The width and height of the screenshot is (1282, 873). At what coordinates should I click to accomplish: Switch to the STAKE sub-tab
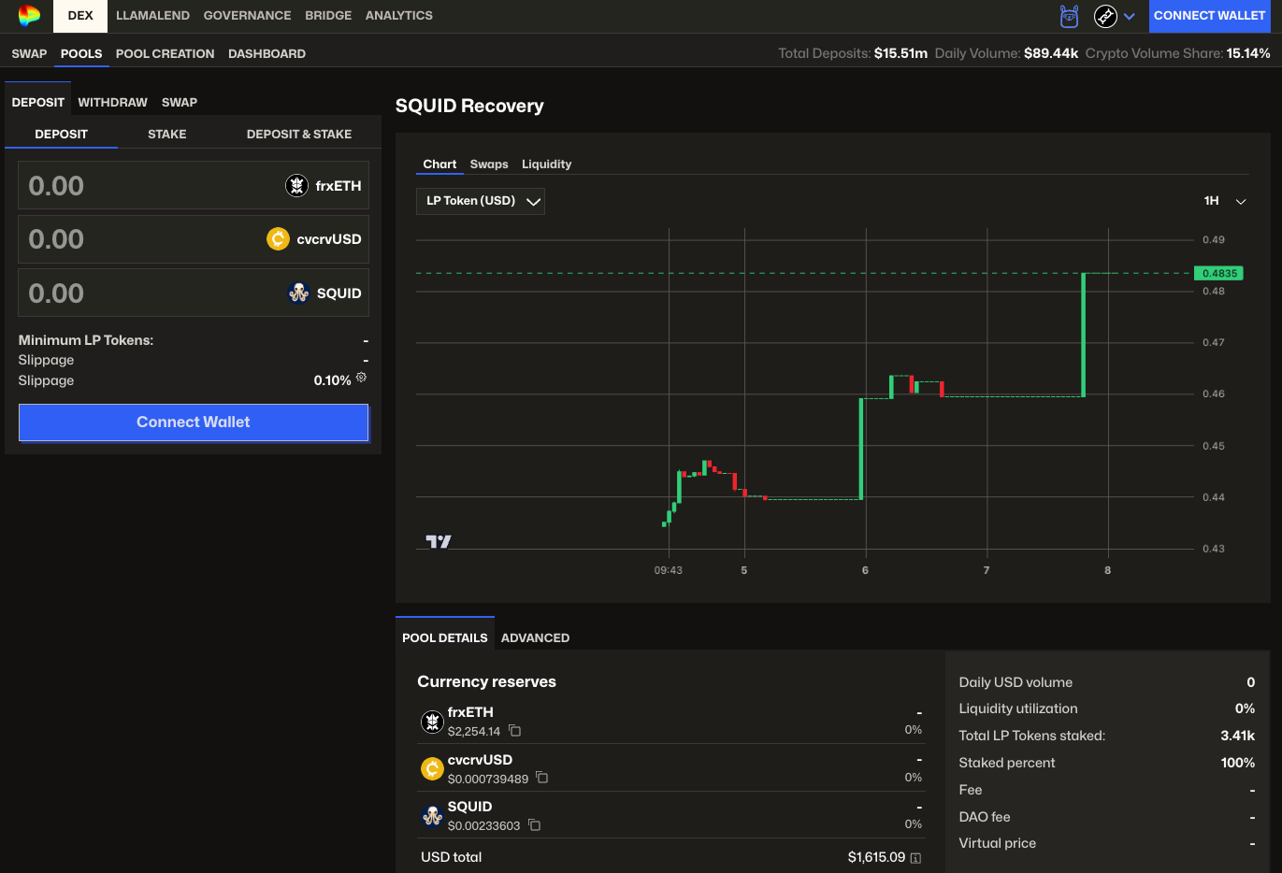pyautogui.click(x=167, y=134)
